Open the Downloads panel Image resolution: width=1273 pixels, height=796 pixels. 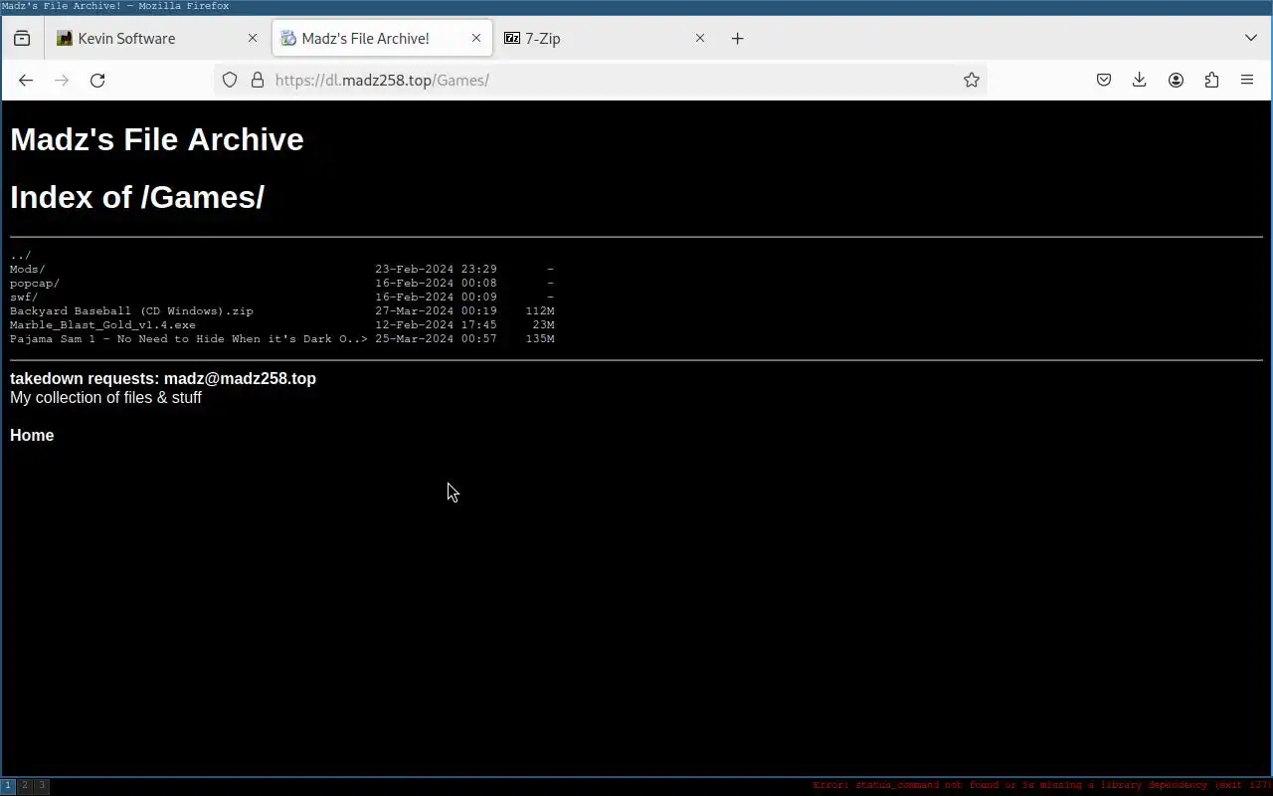[x=1140, y=80]
